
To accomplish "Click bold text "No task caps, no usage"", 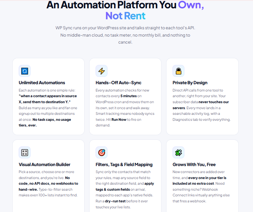I will [52, 119].
